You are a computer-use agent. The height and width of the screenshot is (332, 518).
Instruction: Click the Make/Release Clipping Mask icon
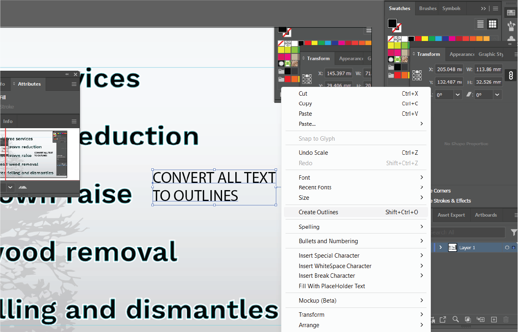click(468, 319)
